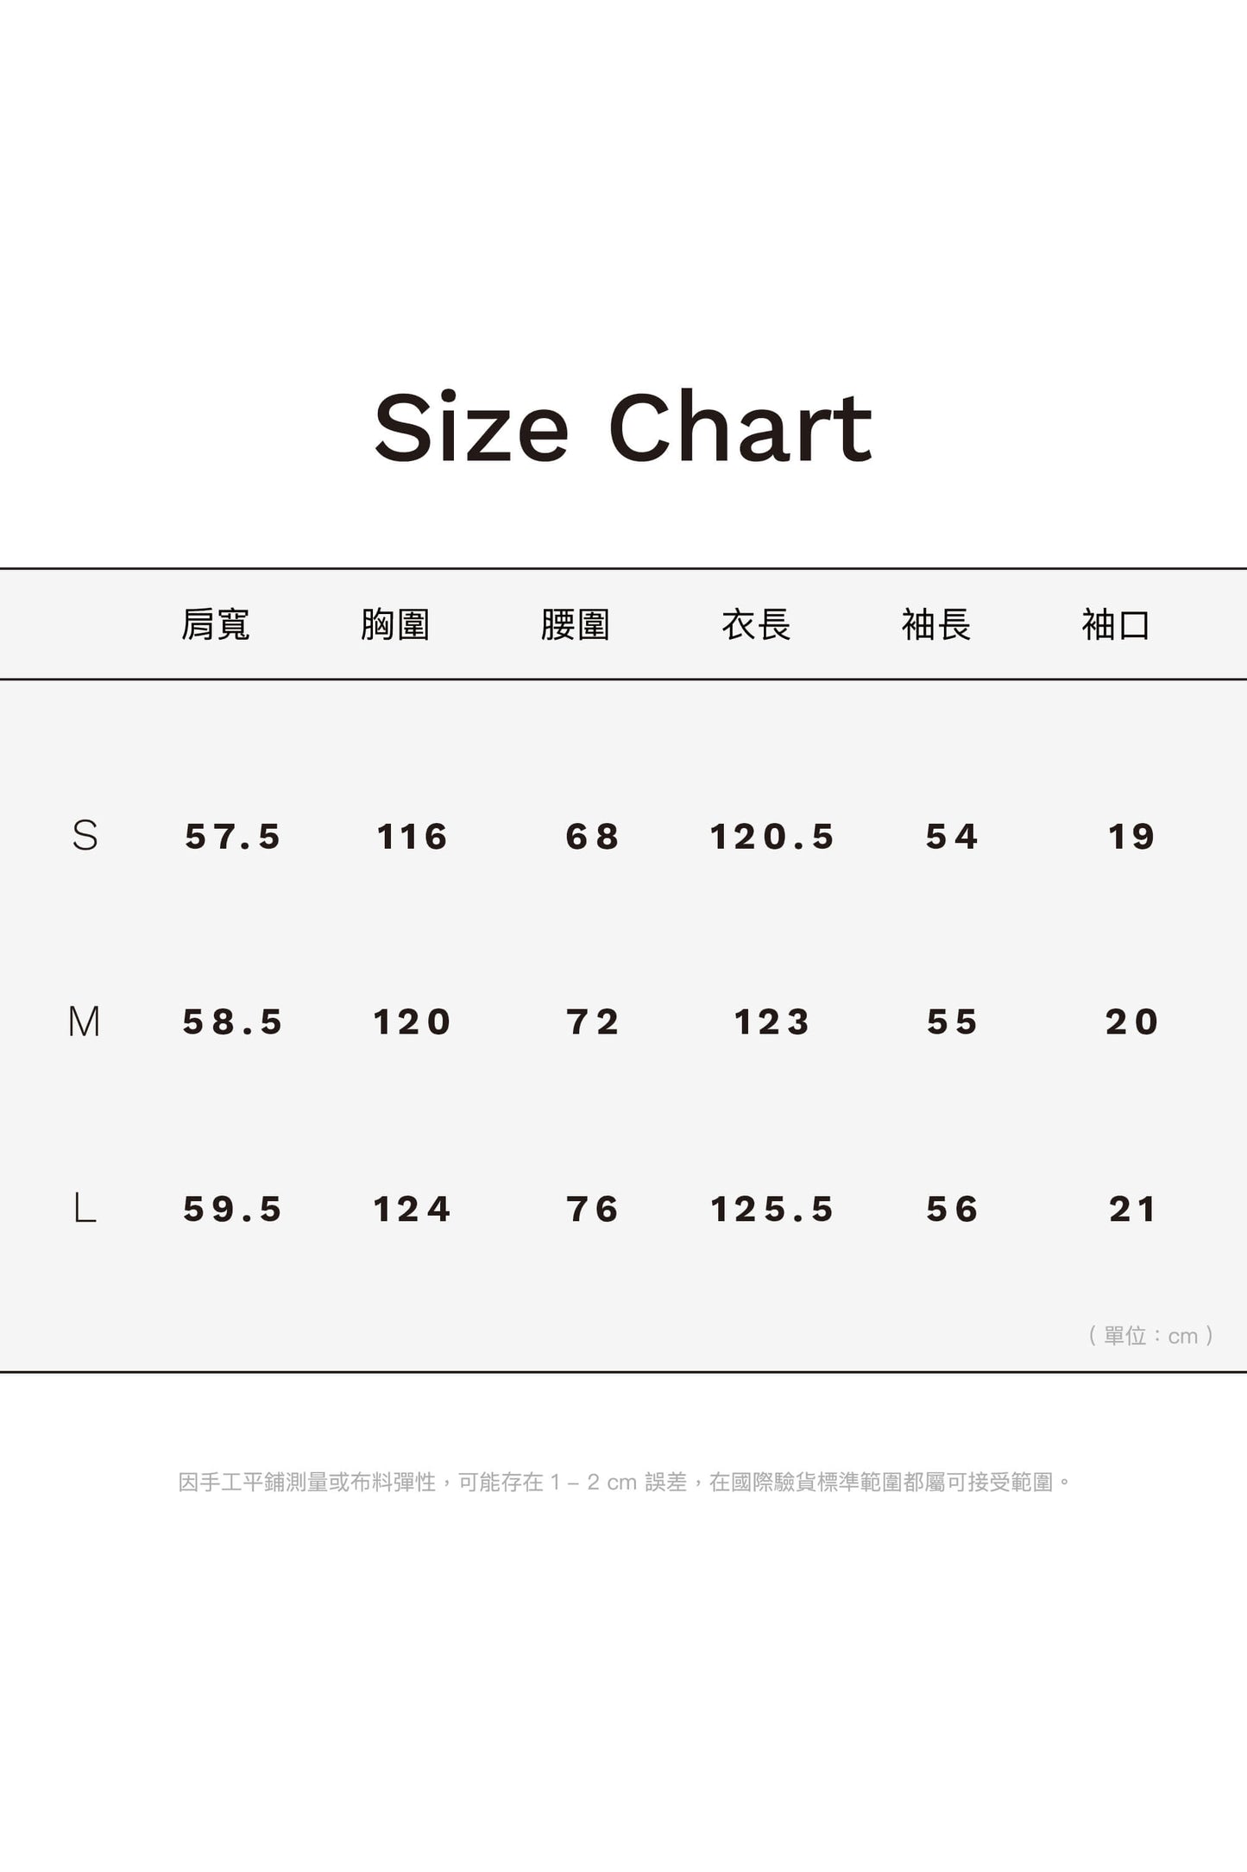Select the 腰圍 column header
The image size is (1247, 1872).
[x=576, y=624]
